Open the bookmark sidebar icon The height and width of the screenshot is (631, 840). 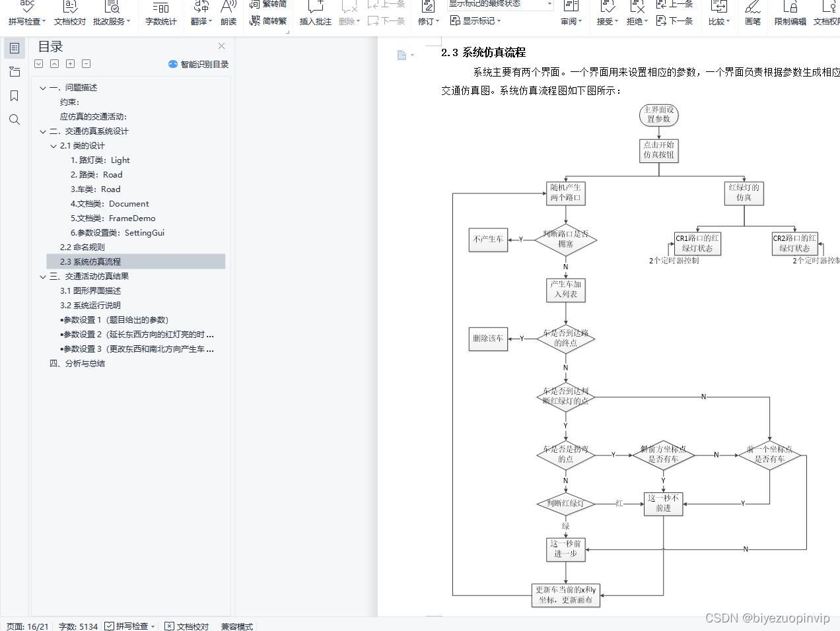(x=15, y=96)
